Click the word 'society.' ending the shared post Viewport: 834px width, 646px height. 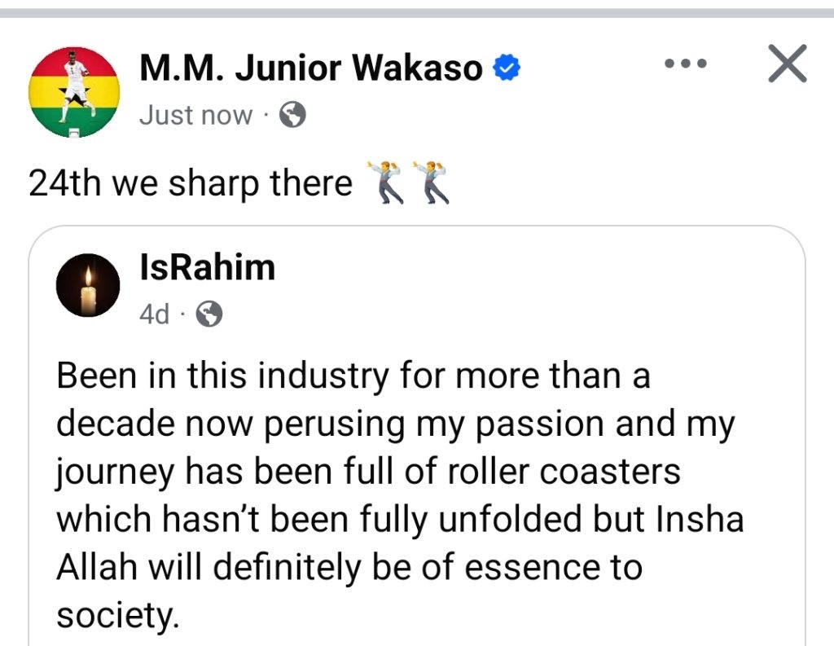pos(117,615)
